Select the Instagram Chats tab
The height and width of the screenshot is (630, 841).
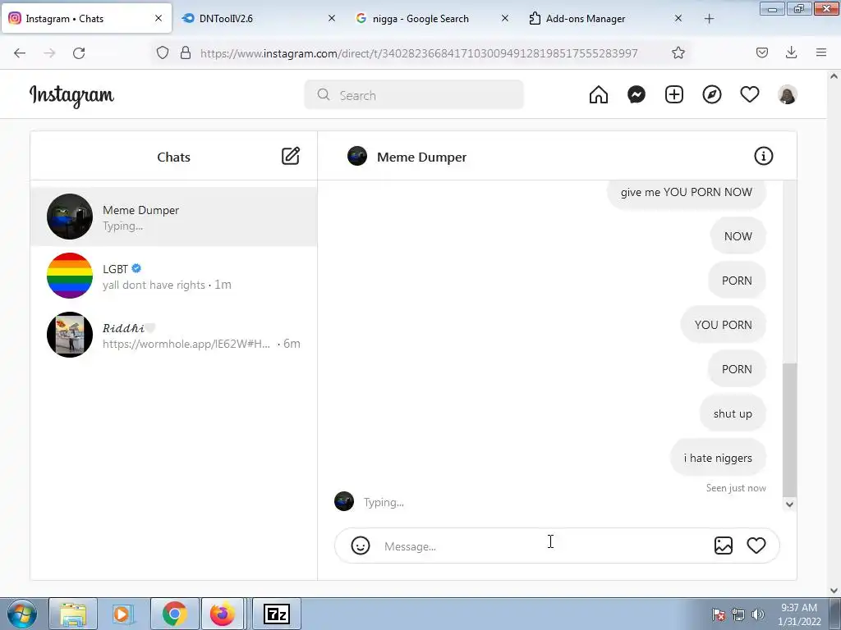pos(86,19)
